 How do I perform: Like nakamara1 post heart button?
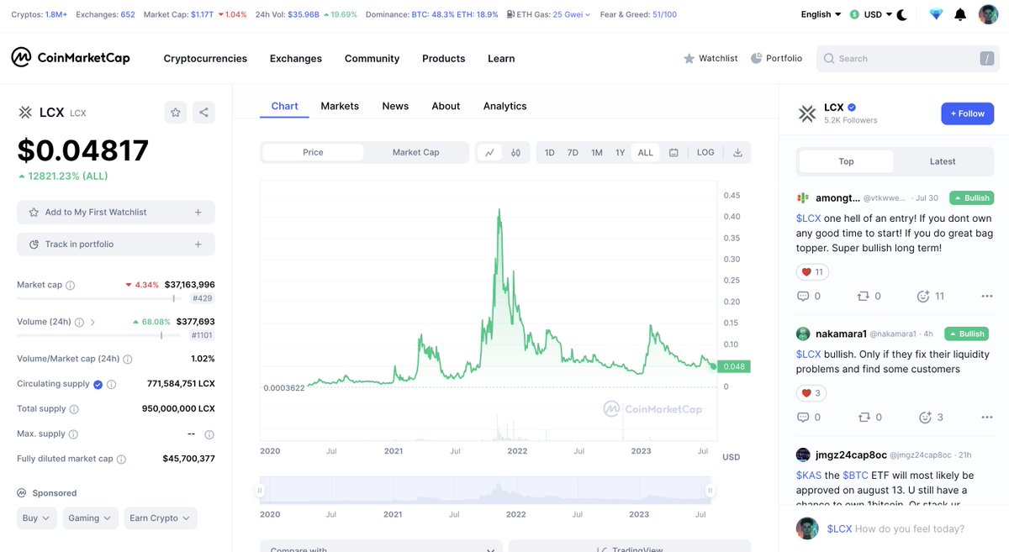[x=812, y=393]
